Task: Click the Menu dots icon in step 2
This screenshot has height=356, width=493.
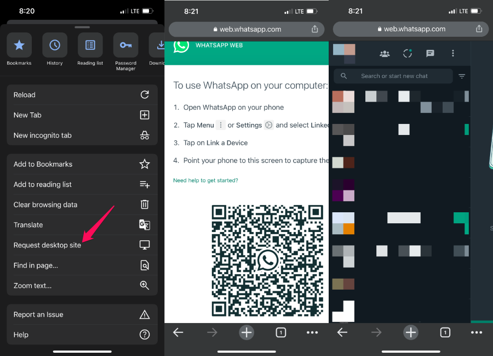Action: 221,125
